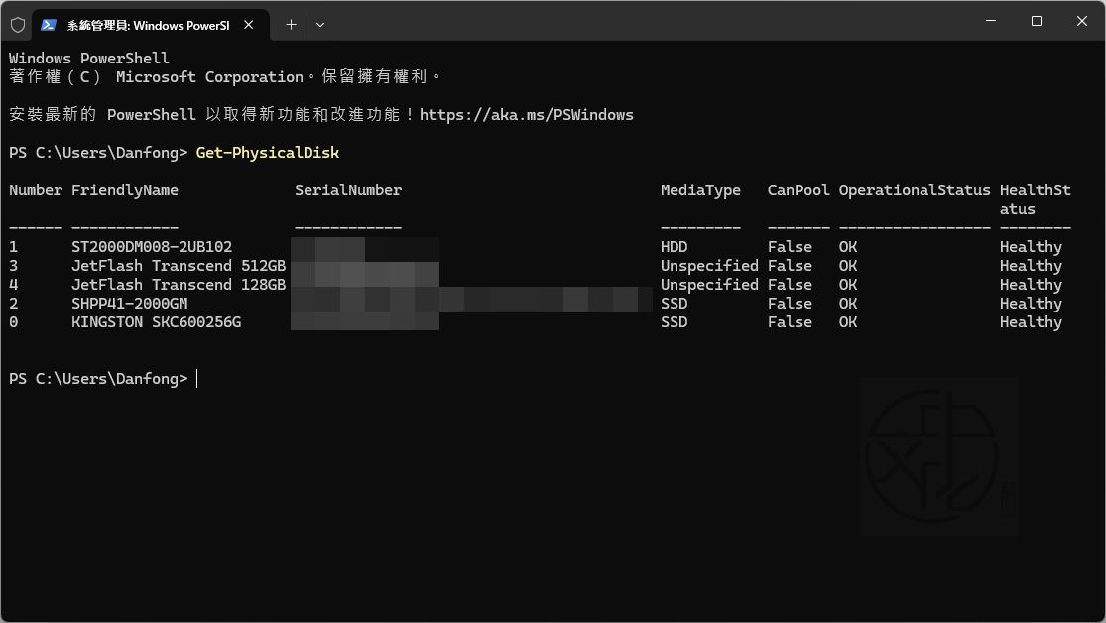
Task: Click the watermark logo in the terminal
Action: [x=937, y=456]
